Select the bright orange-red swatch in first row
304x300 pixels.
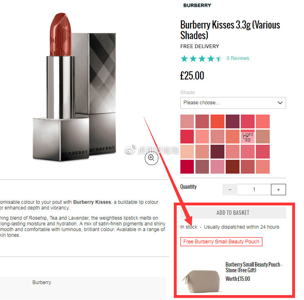(x=217, y=121)
